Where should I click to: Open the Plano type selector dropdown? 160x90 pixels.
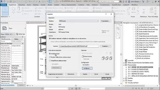click(x=25, y=28)
